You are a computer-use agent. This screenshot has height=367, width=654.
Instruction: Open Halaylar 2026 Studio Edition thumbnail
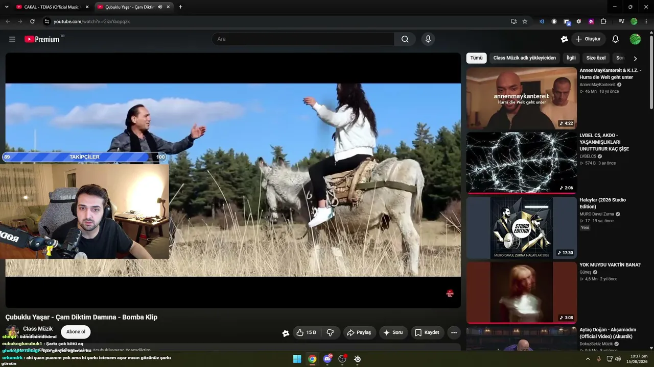click(521, 228)
